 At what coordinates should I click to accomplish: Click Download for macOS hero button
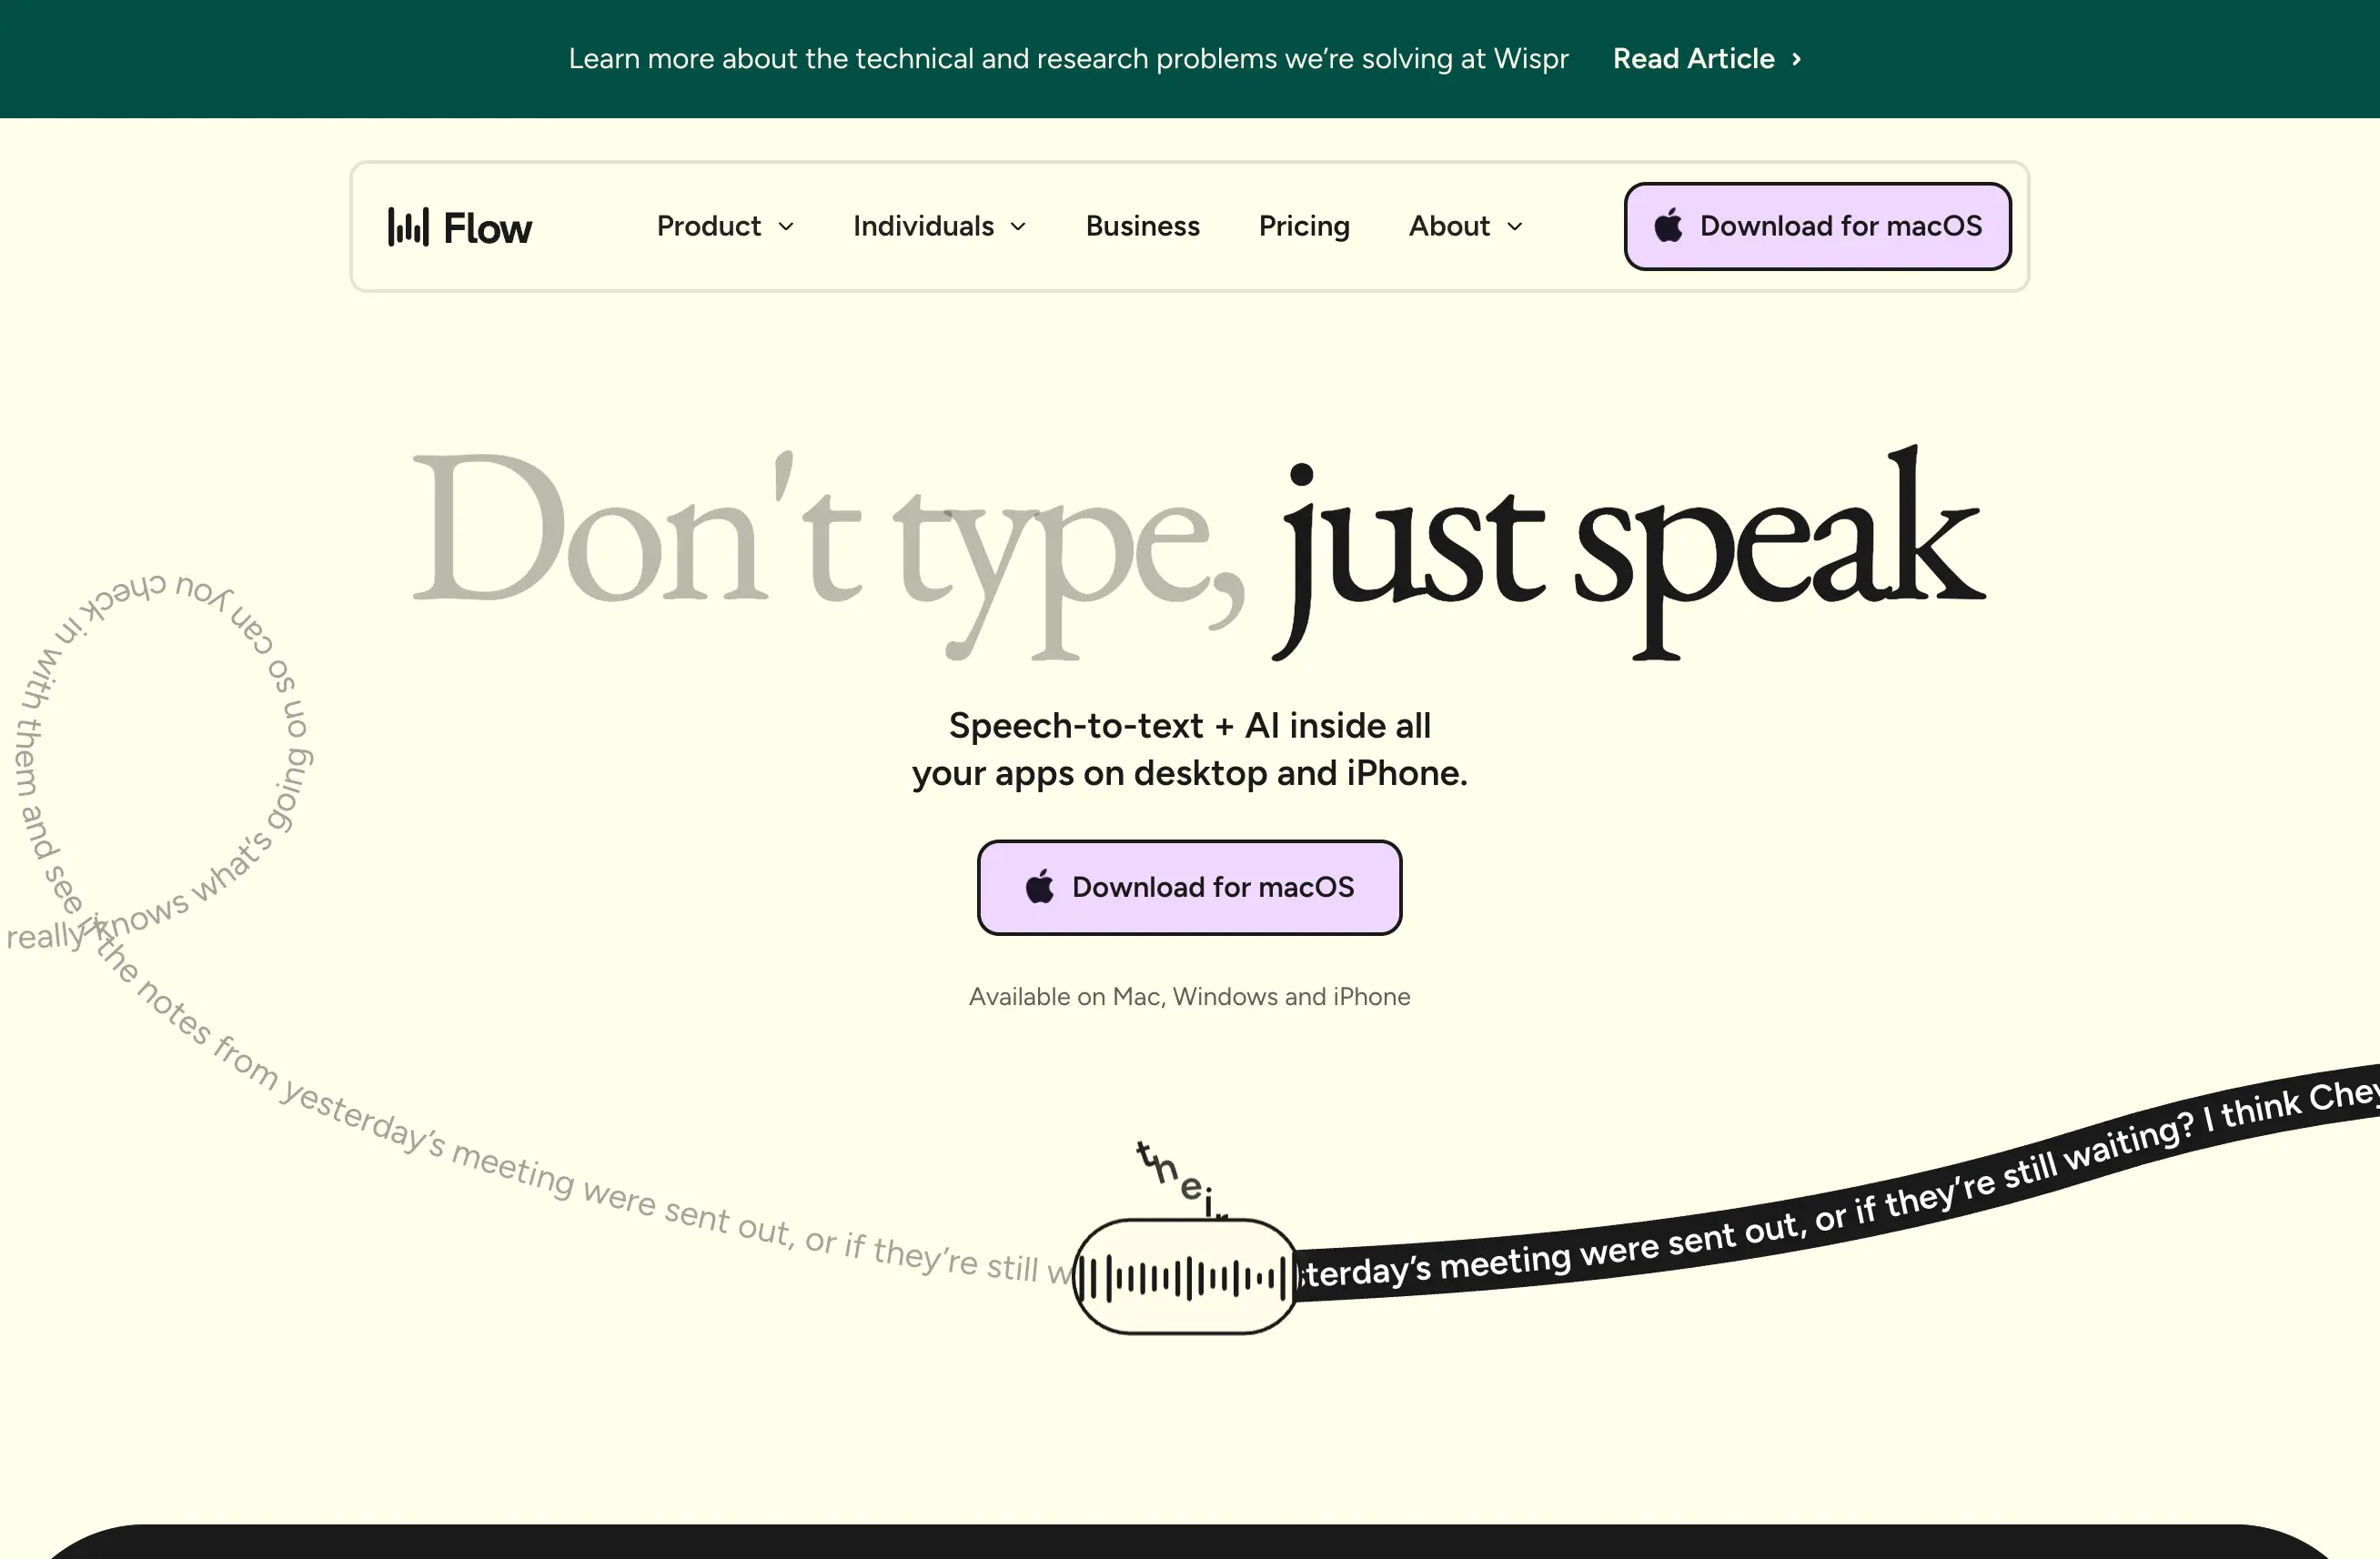pos(1190,887)
